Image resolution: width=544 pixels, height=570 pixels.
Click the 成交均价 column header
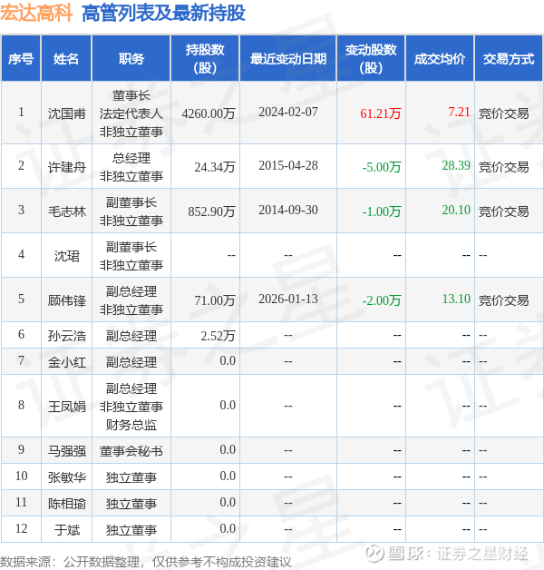tap(440, 58)
